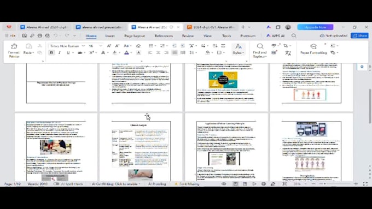The height and width of the screenshot is (209, 372).
Task: Expand the Paste options arrow
Action: (x=33, y=53)
